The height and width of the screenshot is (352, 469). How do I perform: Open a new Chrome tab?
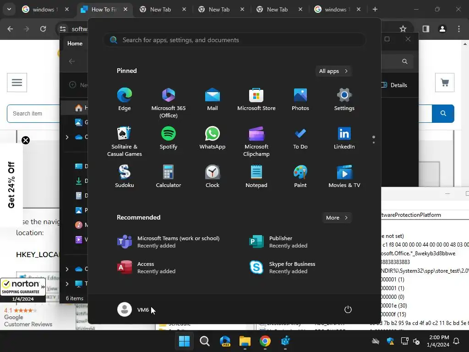click(375, 9)
